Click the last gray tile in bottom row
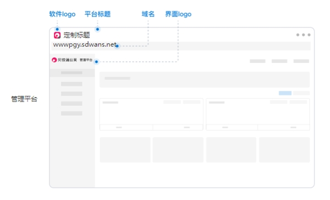 284,150
